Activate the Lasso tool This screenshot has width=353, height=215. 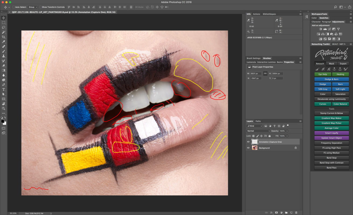pos(4,28)
